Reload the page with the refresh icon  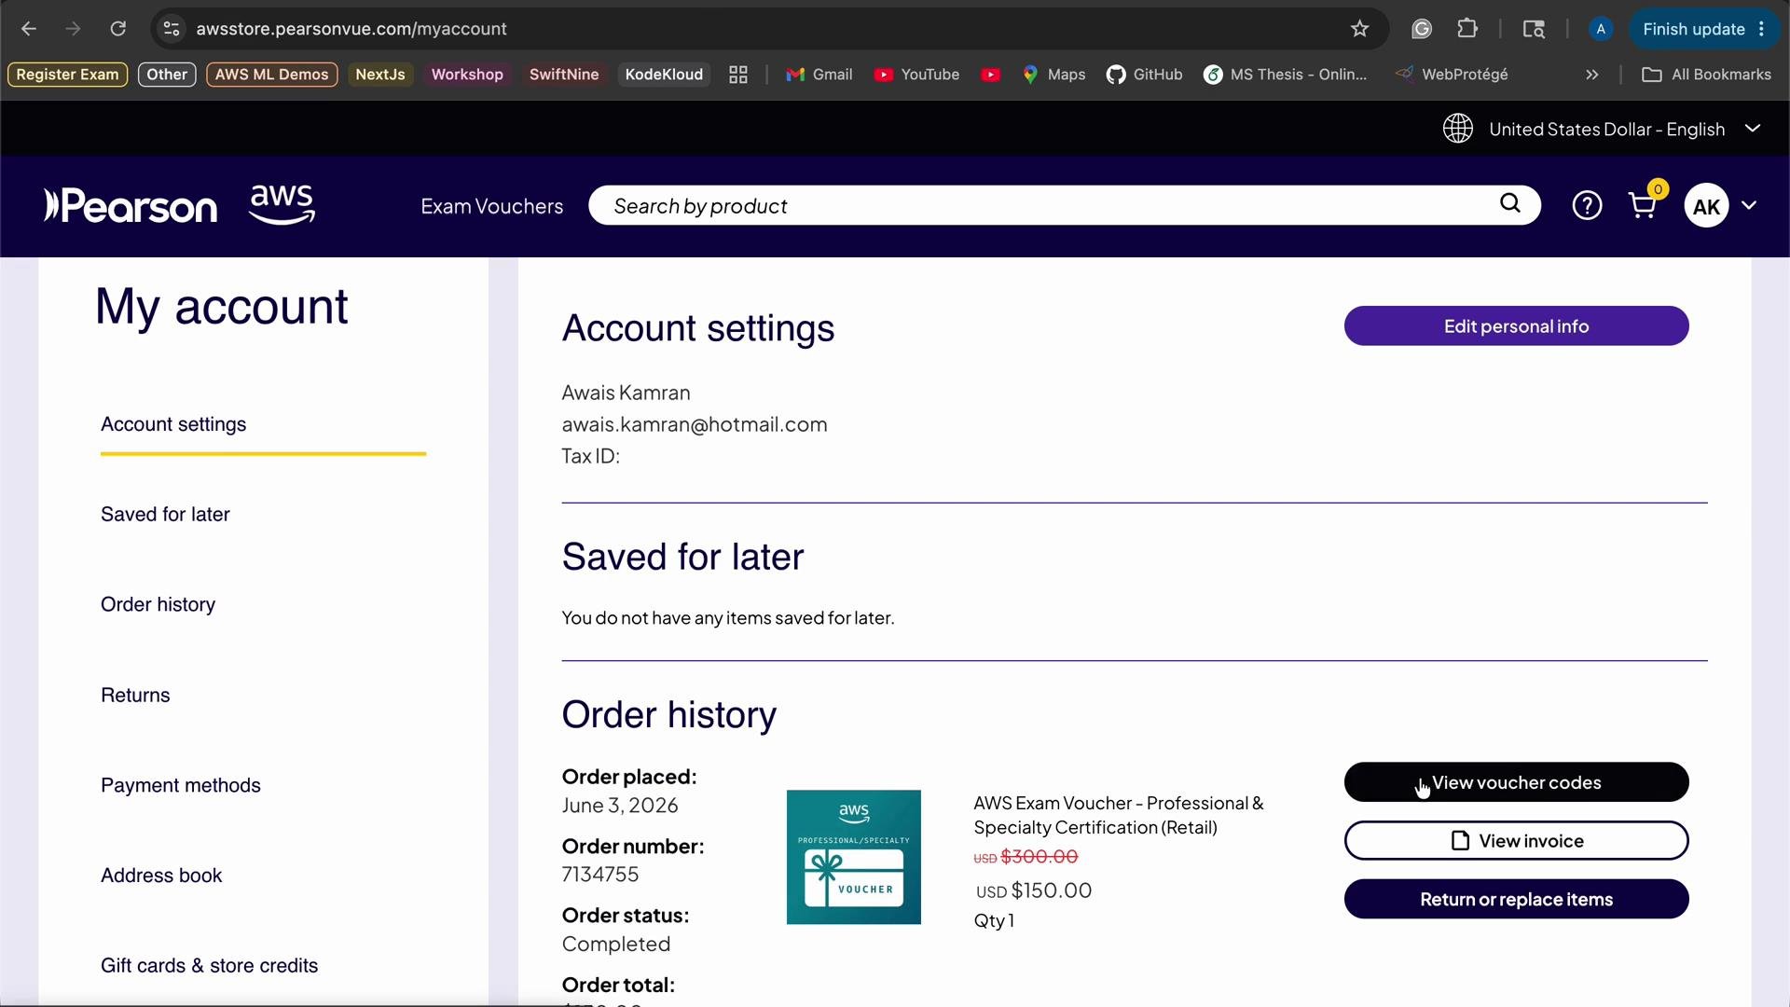click(117, 29)
